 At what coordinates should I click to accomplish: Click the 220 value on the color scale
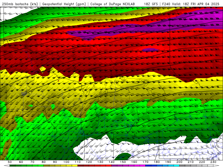[x=202, y=162]
